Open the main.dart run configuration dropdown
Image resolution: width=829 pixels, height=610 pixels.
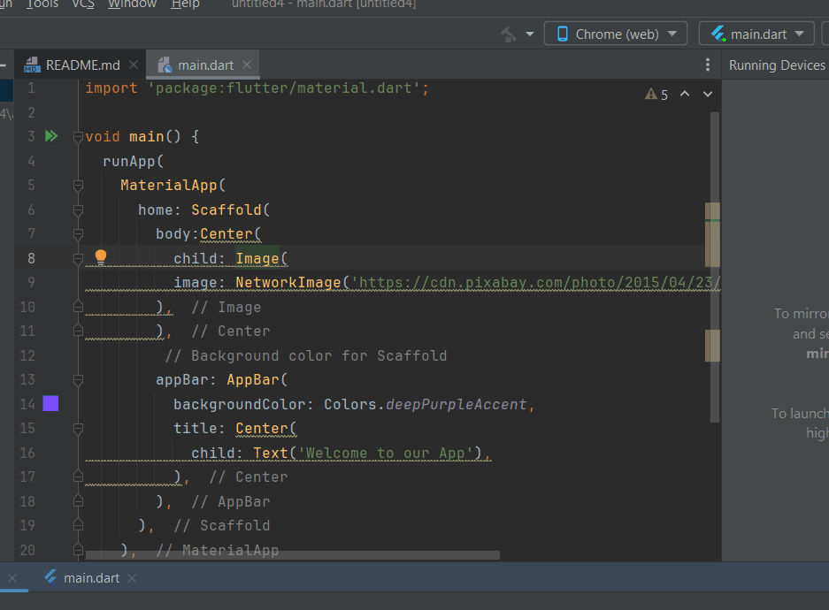coord(756,34)
